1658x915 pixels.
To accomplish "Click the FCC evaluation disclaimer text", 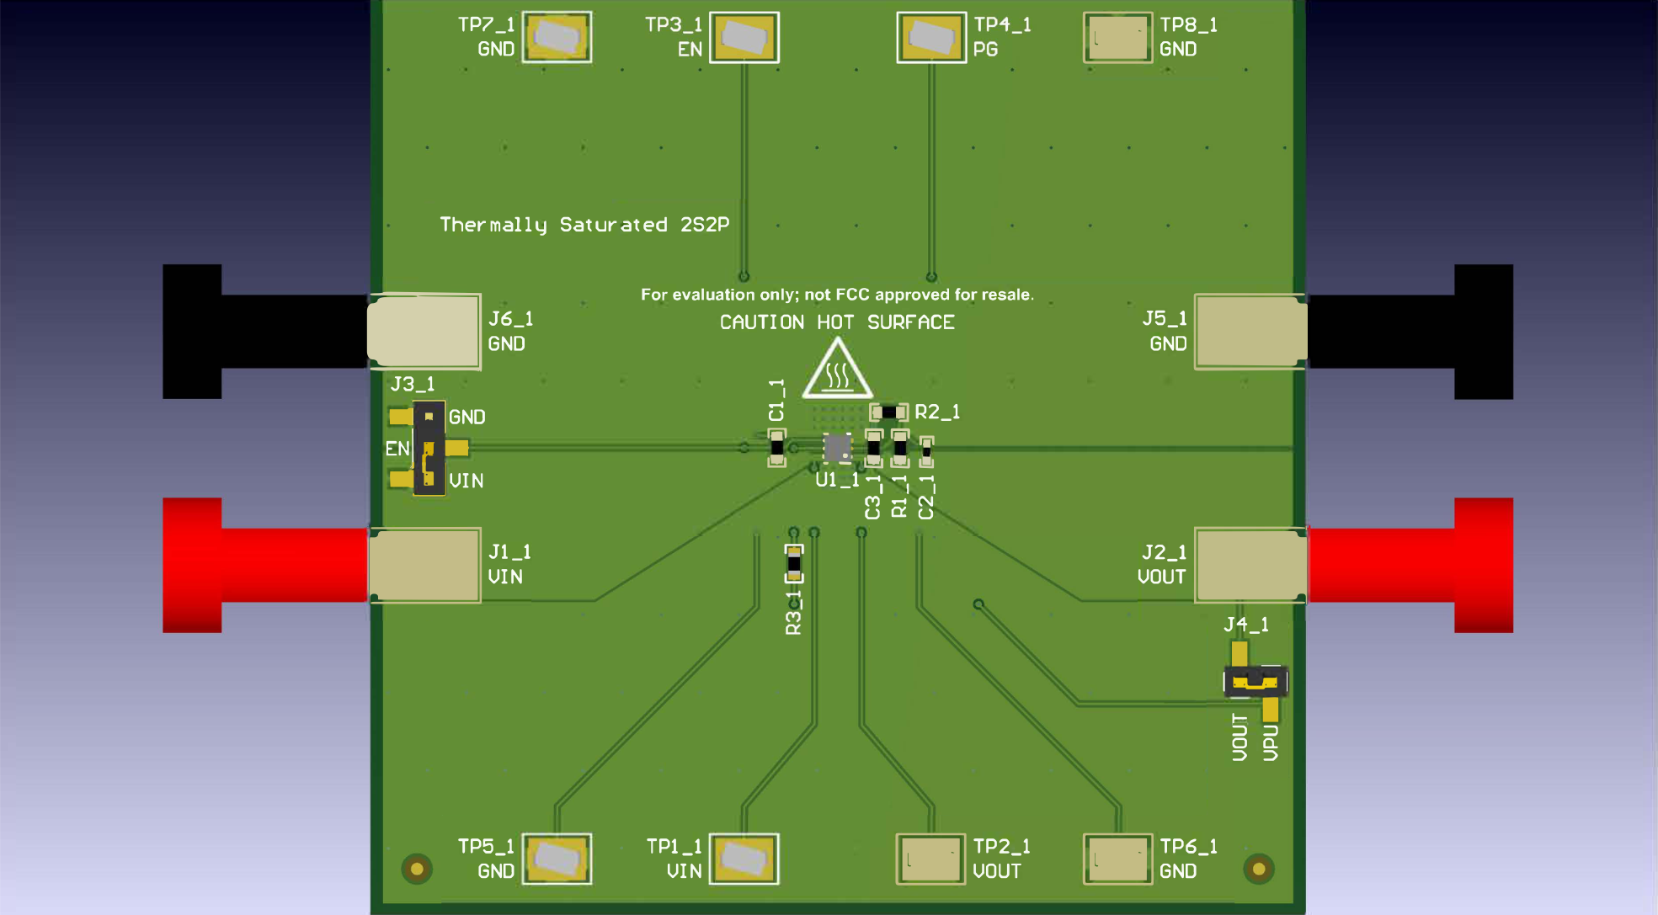I will click(836, 295).
